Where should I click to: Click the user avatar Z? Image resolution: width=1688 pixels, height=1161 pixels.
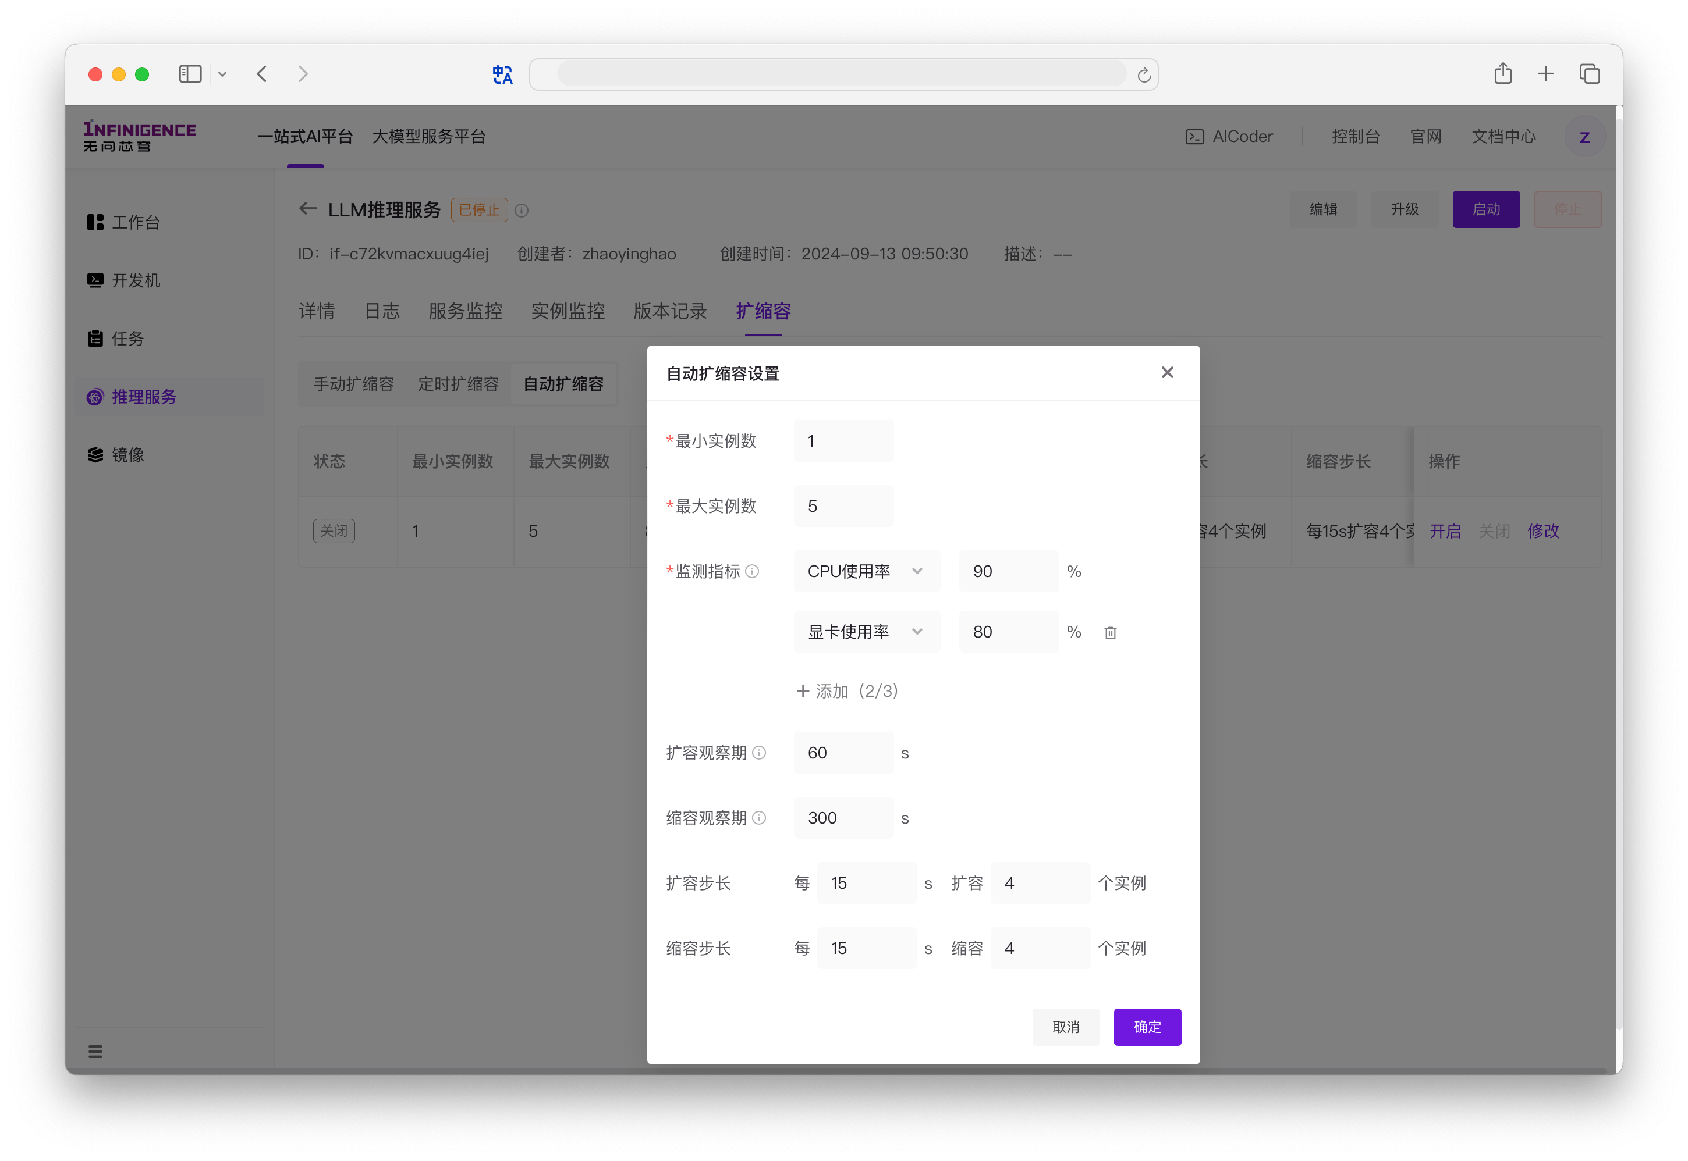coord(1584,137)
